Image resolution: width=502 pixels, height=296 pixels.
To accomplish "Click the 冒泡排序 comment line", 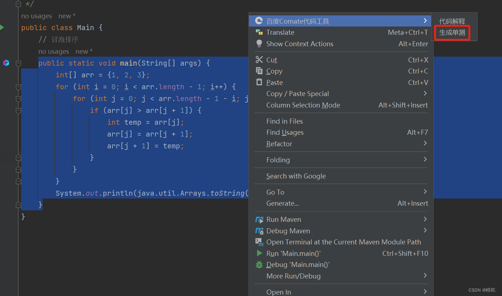I will 58,39.
